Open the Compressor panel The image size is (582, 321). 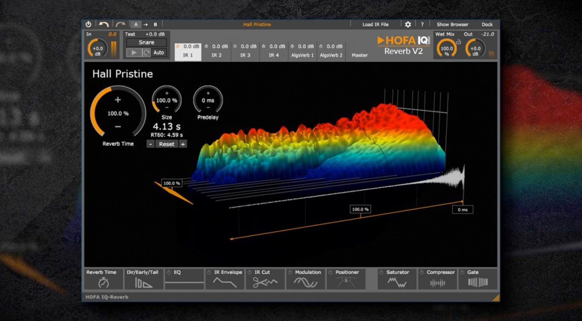pyautogui.click(x=437, y=282)
